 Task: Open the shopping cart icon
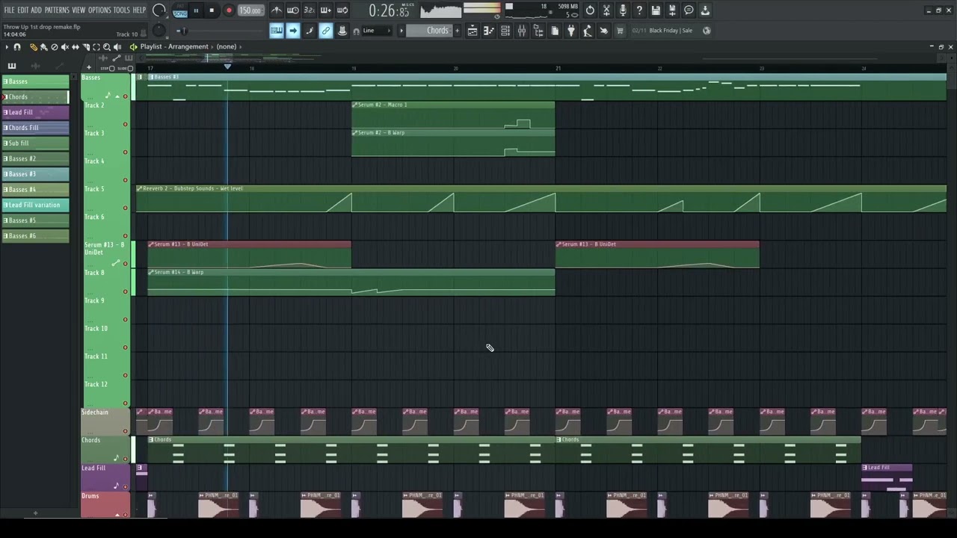coord(620,31)
